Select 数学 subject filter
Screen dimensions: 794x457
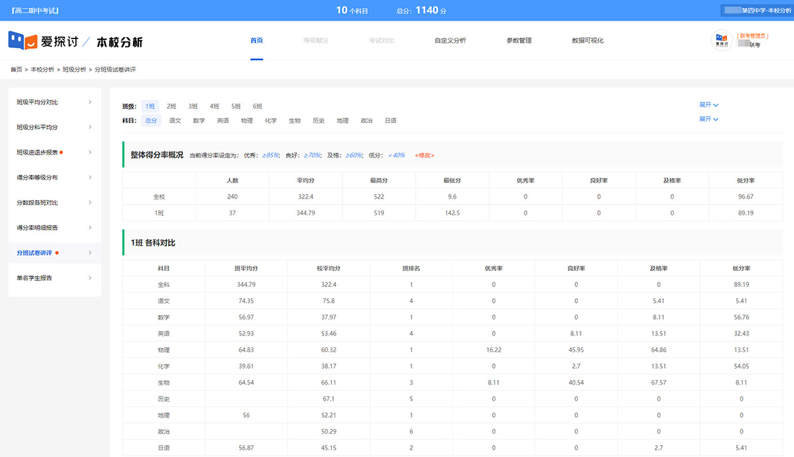click(x=199, y=121)
